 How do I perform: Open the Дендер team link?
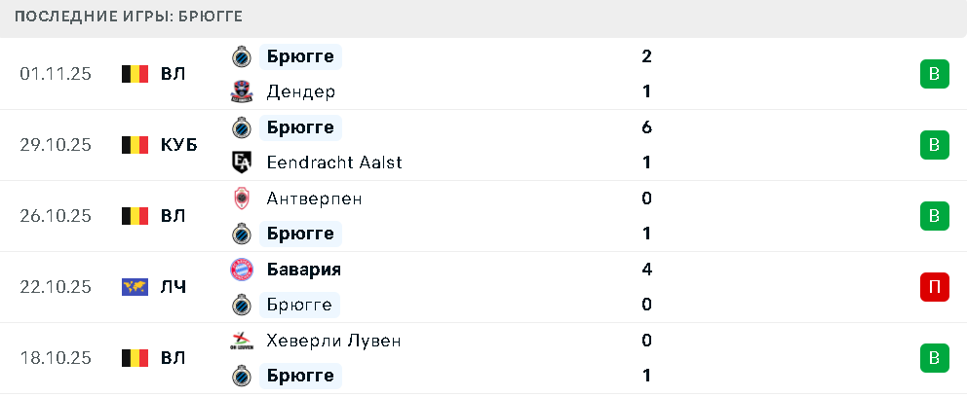coord(300,91)
